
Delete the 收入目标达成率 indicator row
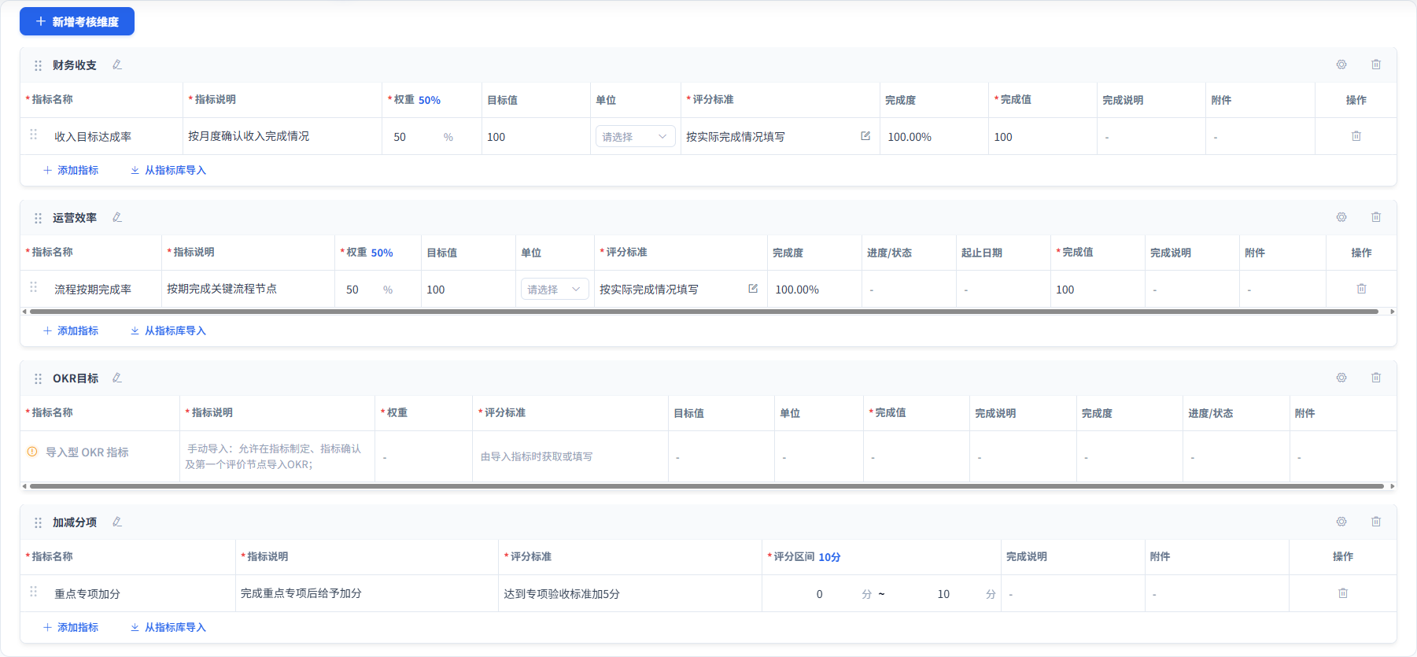pos(1356,136)
